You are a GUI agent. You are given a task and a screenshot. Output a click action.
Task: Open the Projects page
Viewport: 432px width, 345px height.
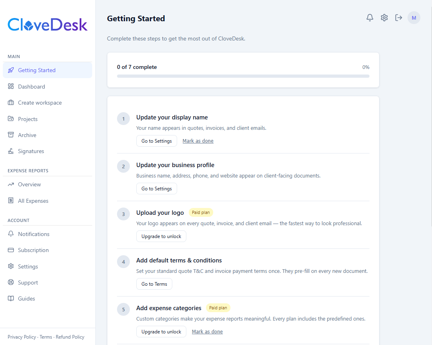click(47, 119)
